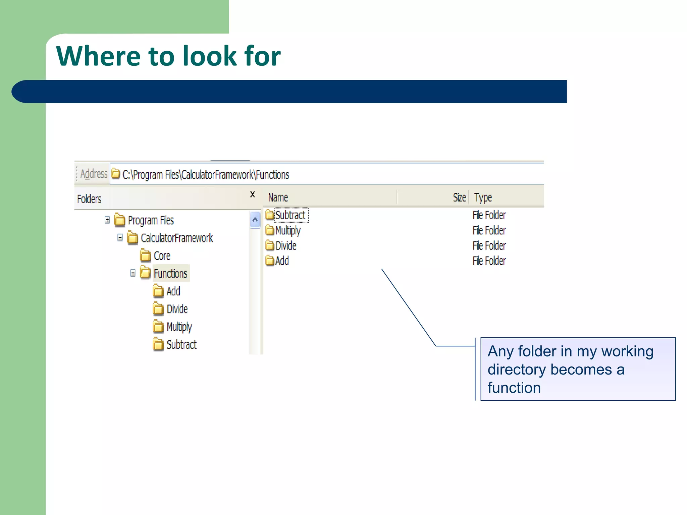The width and height of the screenshot is (687, 515).
Task: Collapse the CalculatorFramework tree node
Action: pyautogui.click(x=120, y=238)
